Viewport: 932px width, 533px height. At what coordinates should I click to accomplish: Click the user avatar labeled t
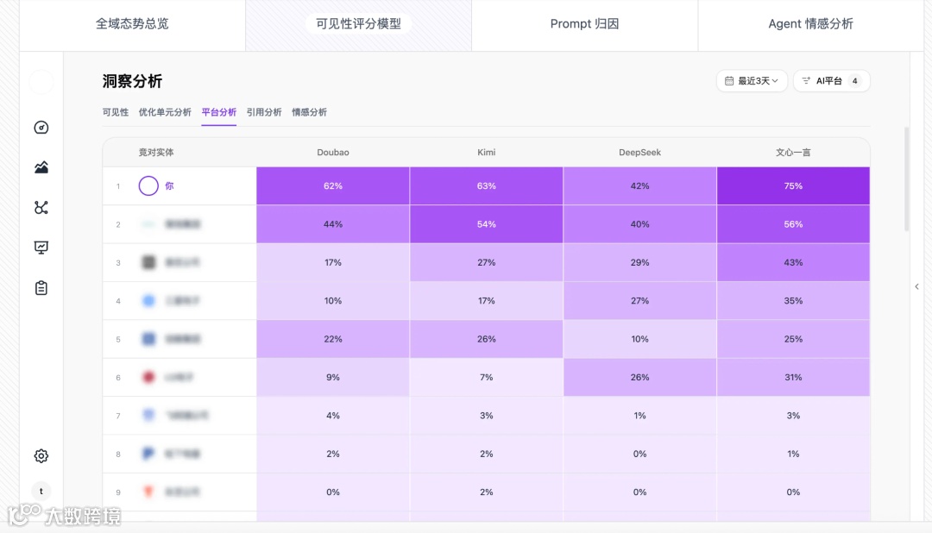tap(41, 491)
